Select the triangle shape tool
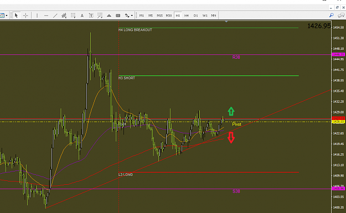The image size is (346, 213). [x=109, y=15]
